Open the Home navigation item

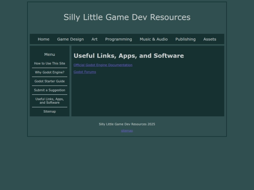(x=44, y=39)
